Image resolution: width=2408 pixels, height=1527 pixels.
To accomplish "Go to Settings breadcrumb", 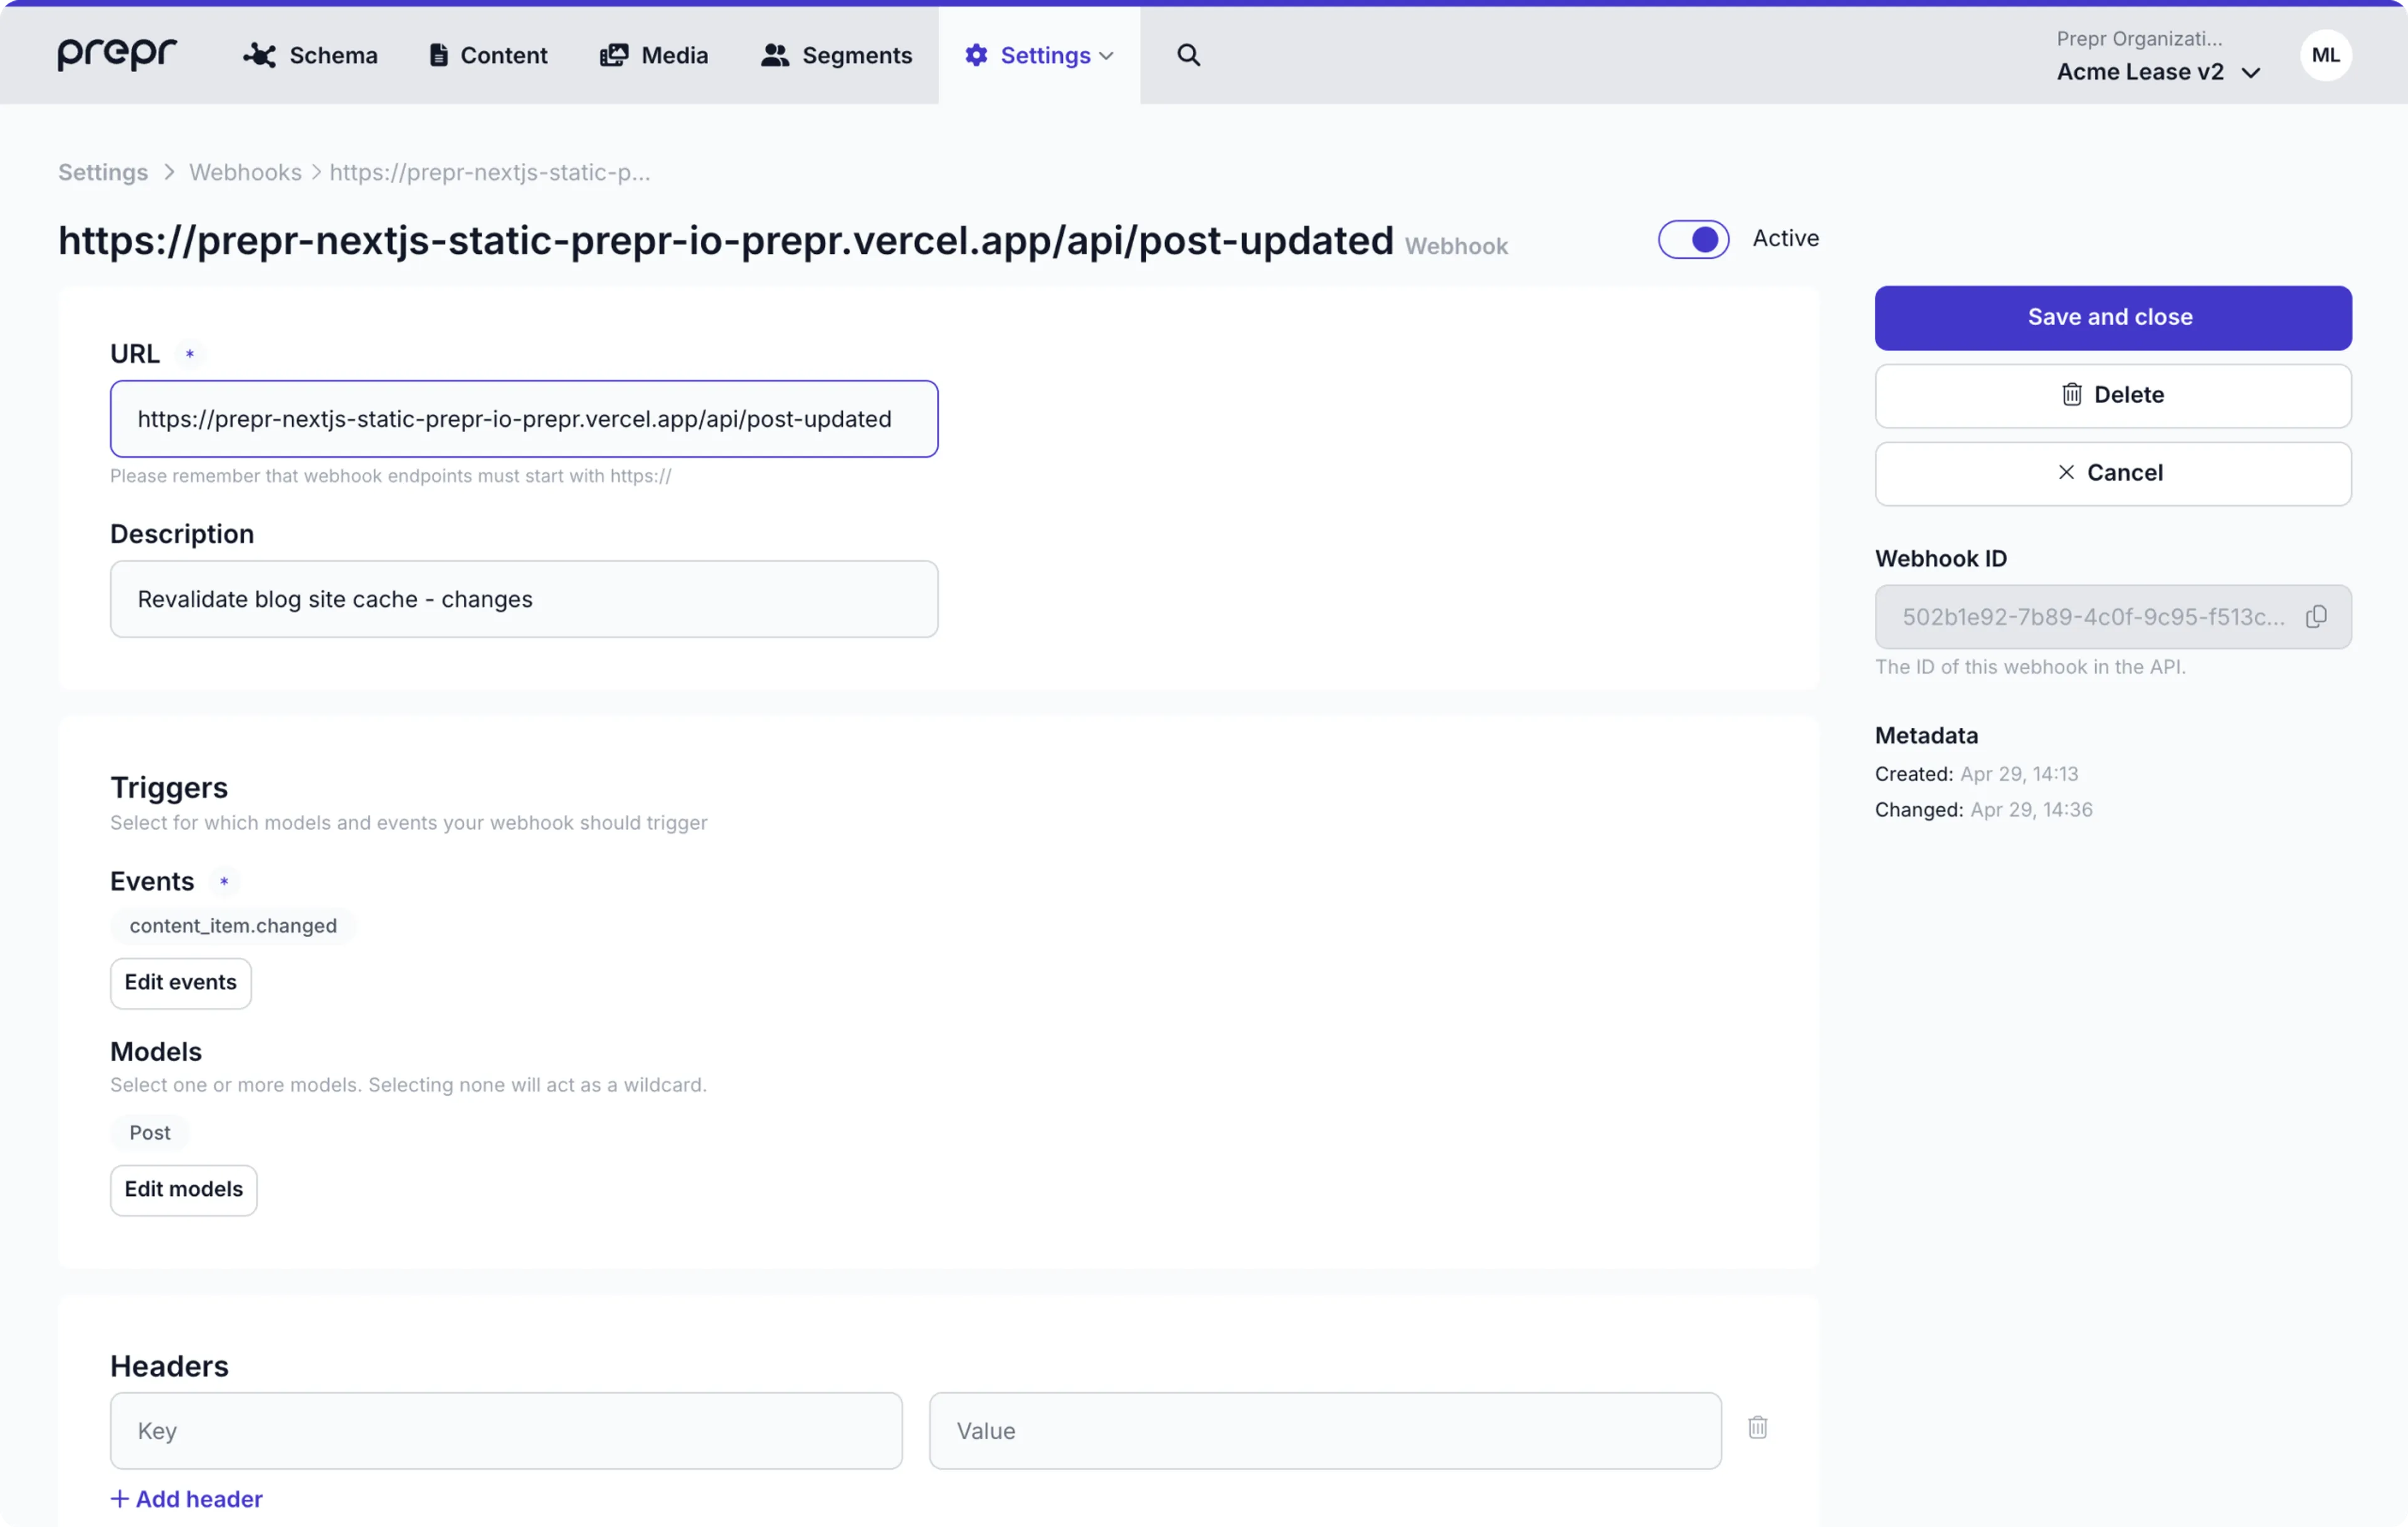I will (103, 172).
